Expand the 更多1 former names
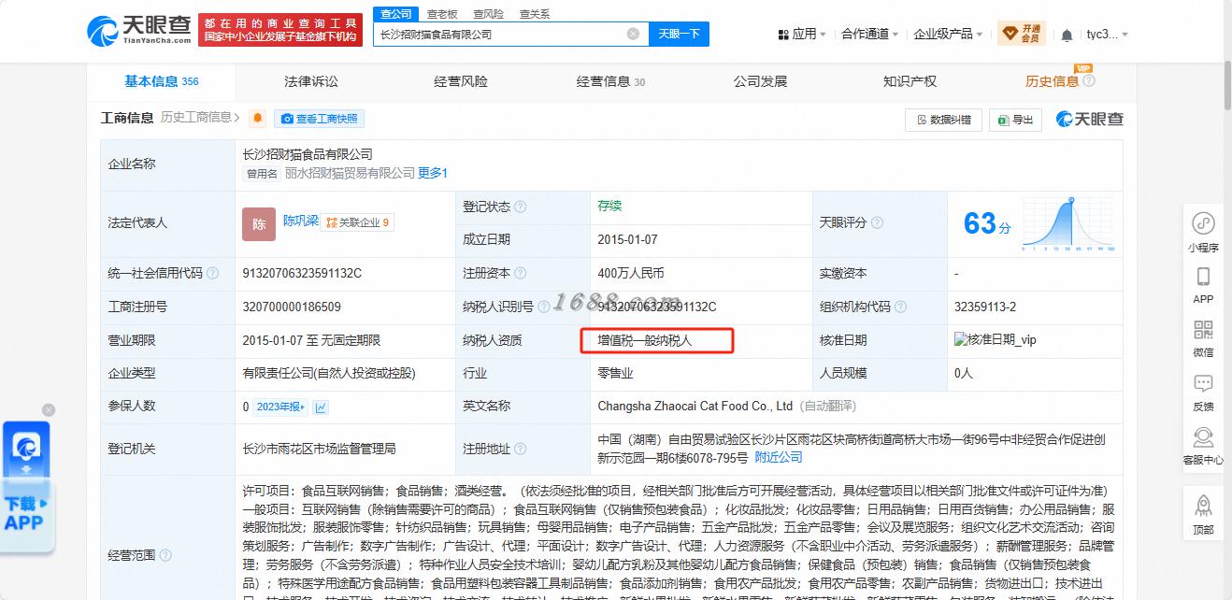 coord(433,173)
